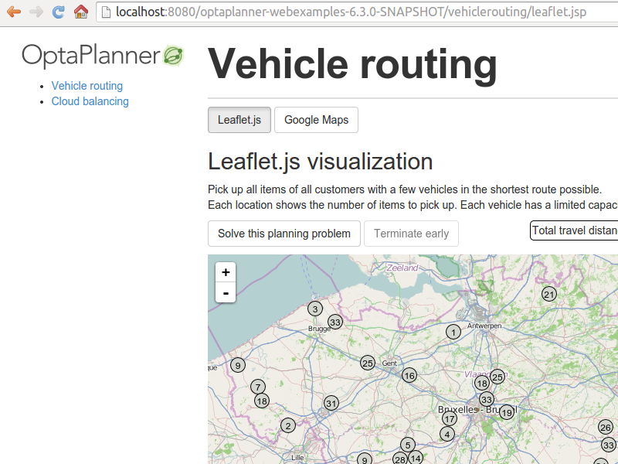
Task: Switch to the Google Maps tab
Action: pyautogui.click(x=316, y=120)
